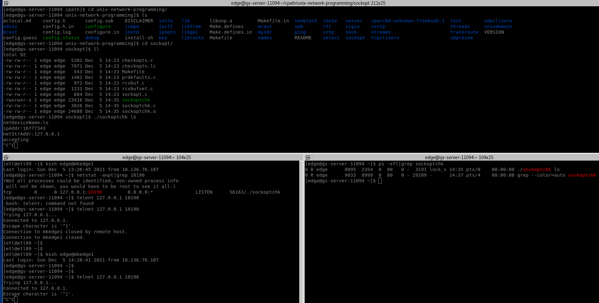Screen dimensions: 599x303
Task: Click the 'total 92' line
Action: point(14,55)
